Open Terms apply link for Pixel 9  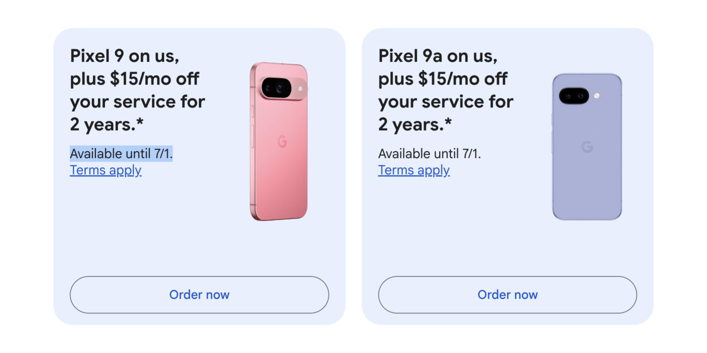coord(105,170)
